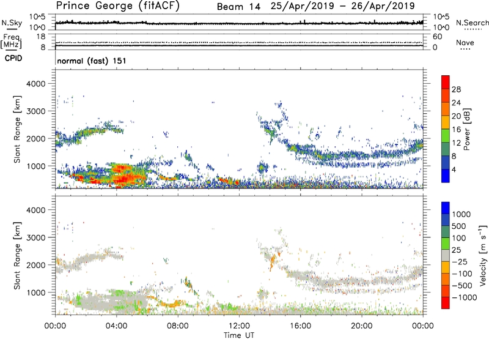Image resolution: width=489 pixels, height=339 pixels.
Task: Select the 'normal (fast) 151' CPID text
Action: pyautogui.click(x=92, y=61)
